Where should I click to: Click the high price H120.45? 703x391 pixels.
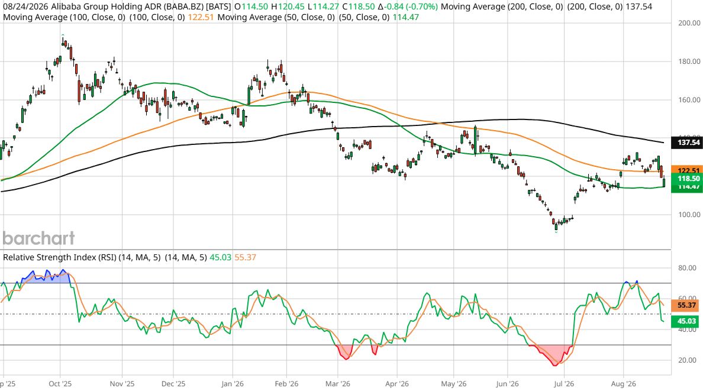click(x=288, y=7)
